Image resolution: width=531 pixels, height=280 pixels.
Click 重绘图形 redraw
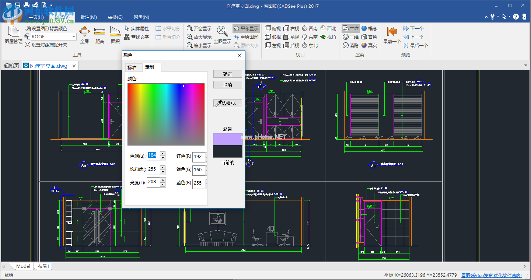(x=246, y=37)
